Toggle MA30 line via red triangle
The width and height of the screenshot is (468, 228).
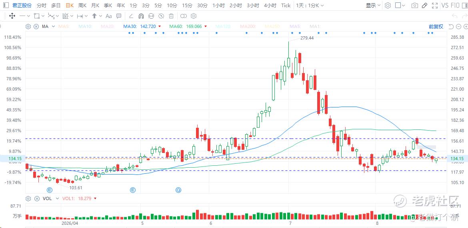(160, 26)
